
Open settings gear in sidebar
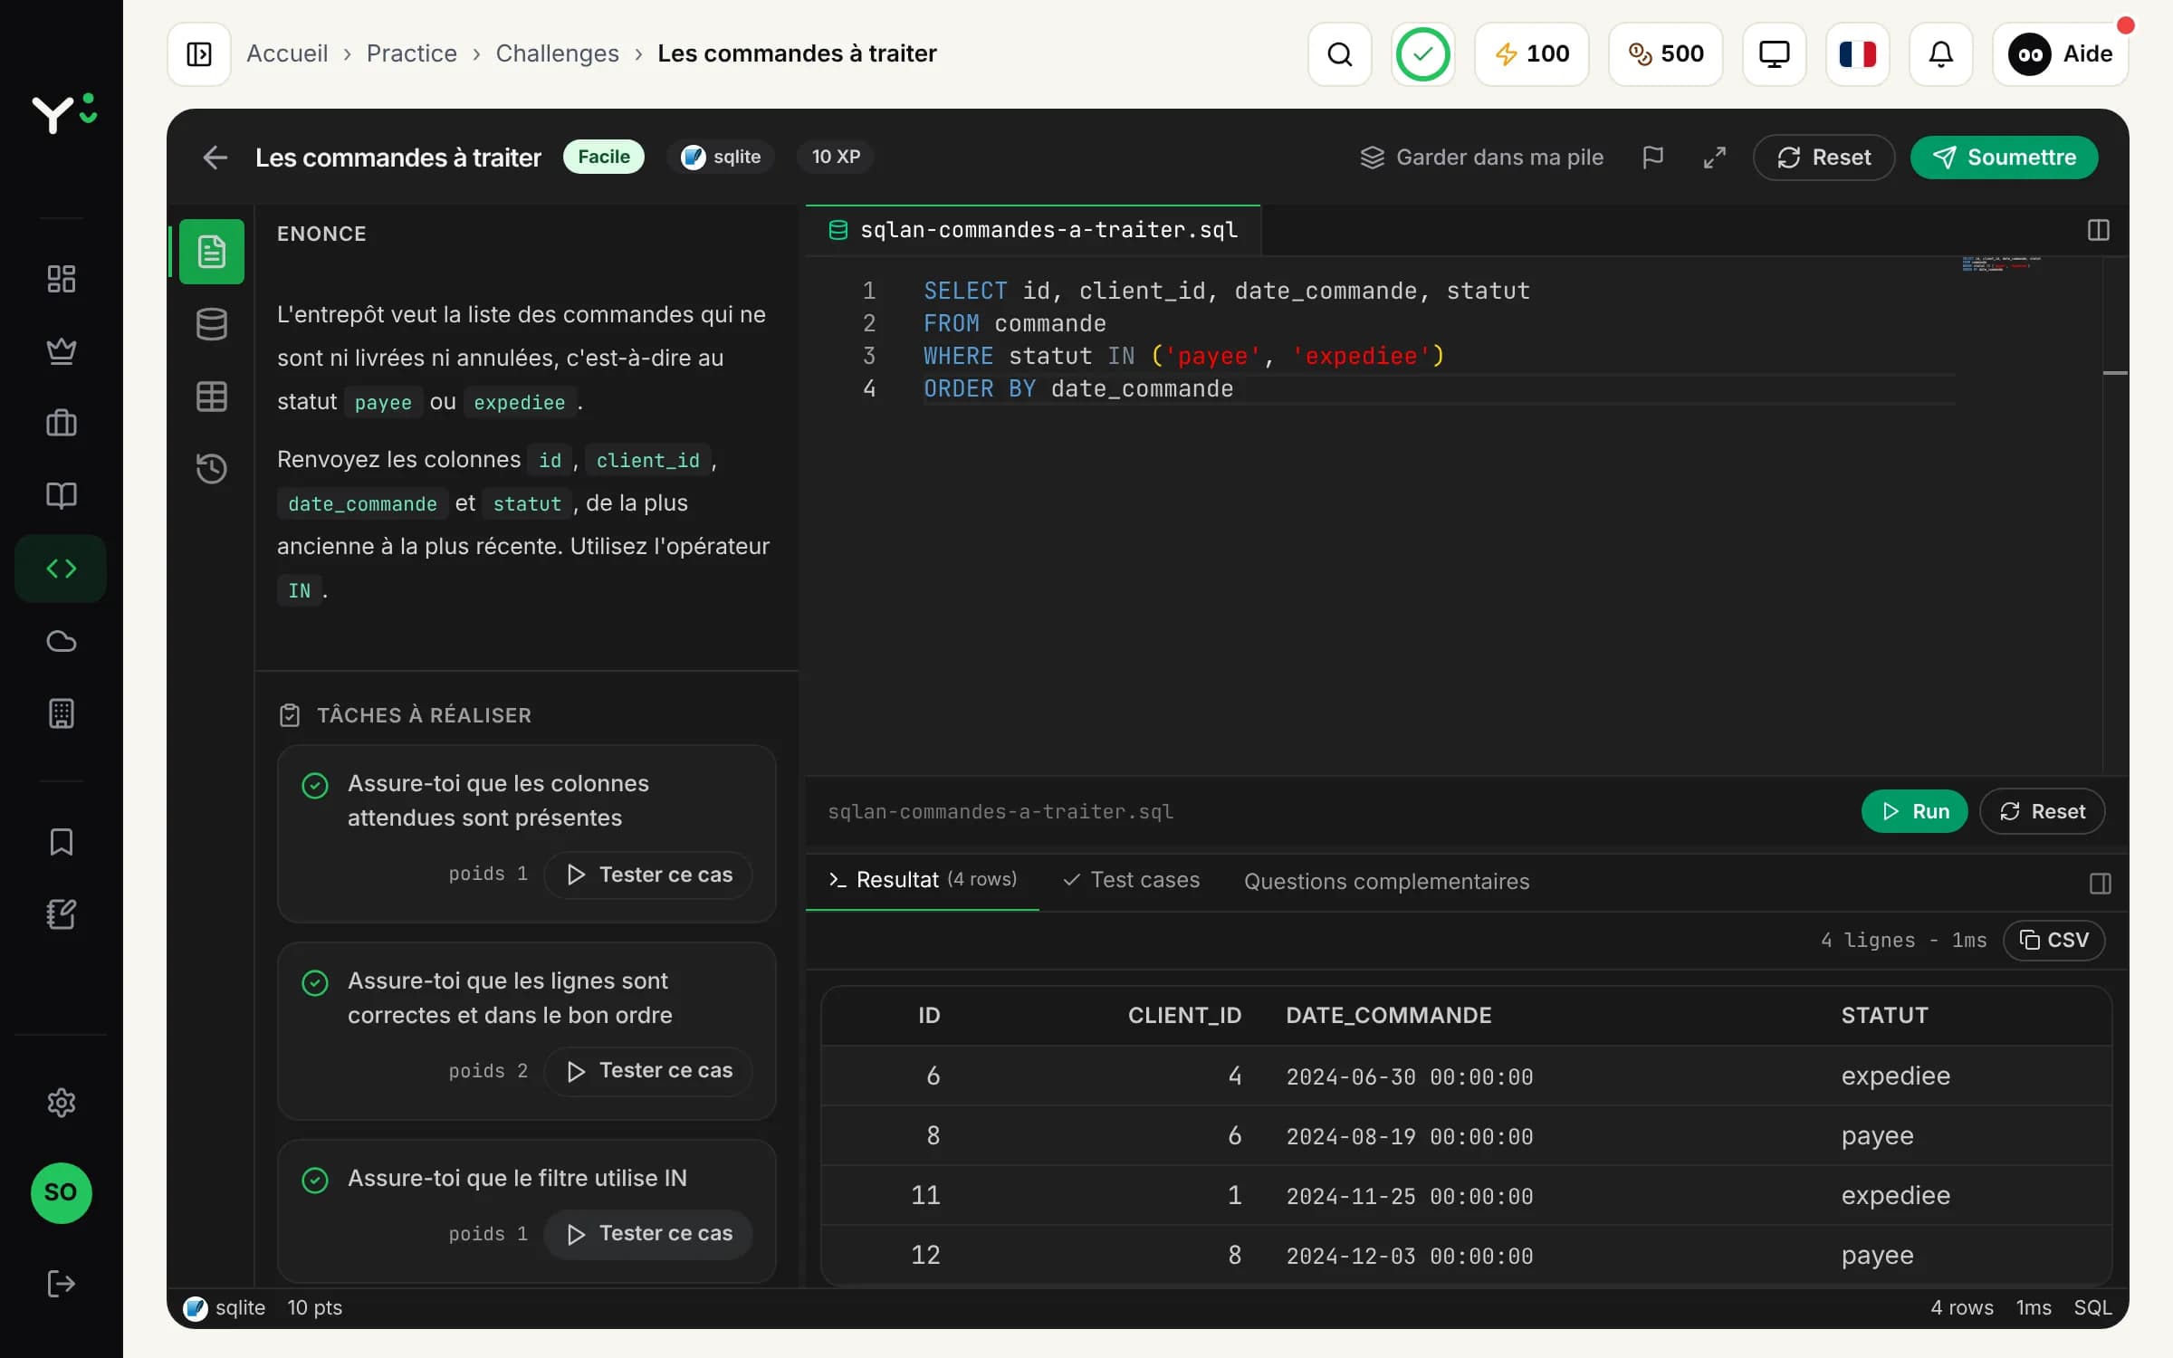coord(62,1103)
